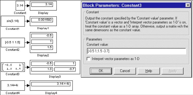Select the Constant3 matrix block

[x=13, y=67]
